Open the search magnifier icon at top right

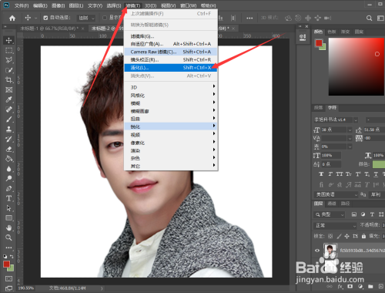369,18
